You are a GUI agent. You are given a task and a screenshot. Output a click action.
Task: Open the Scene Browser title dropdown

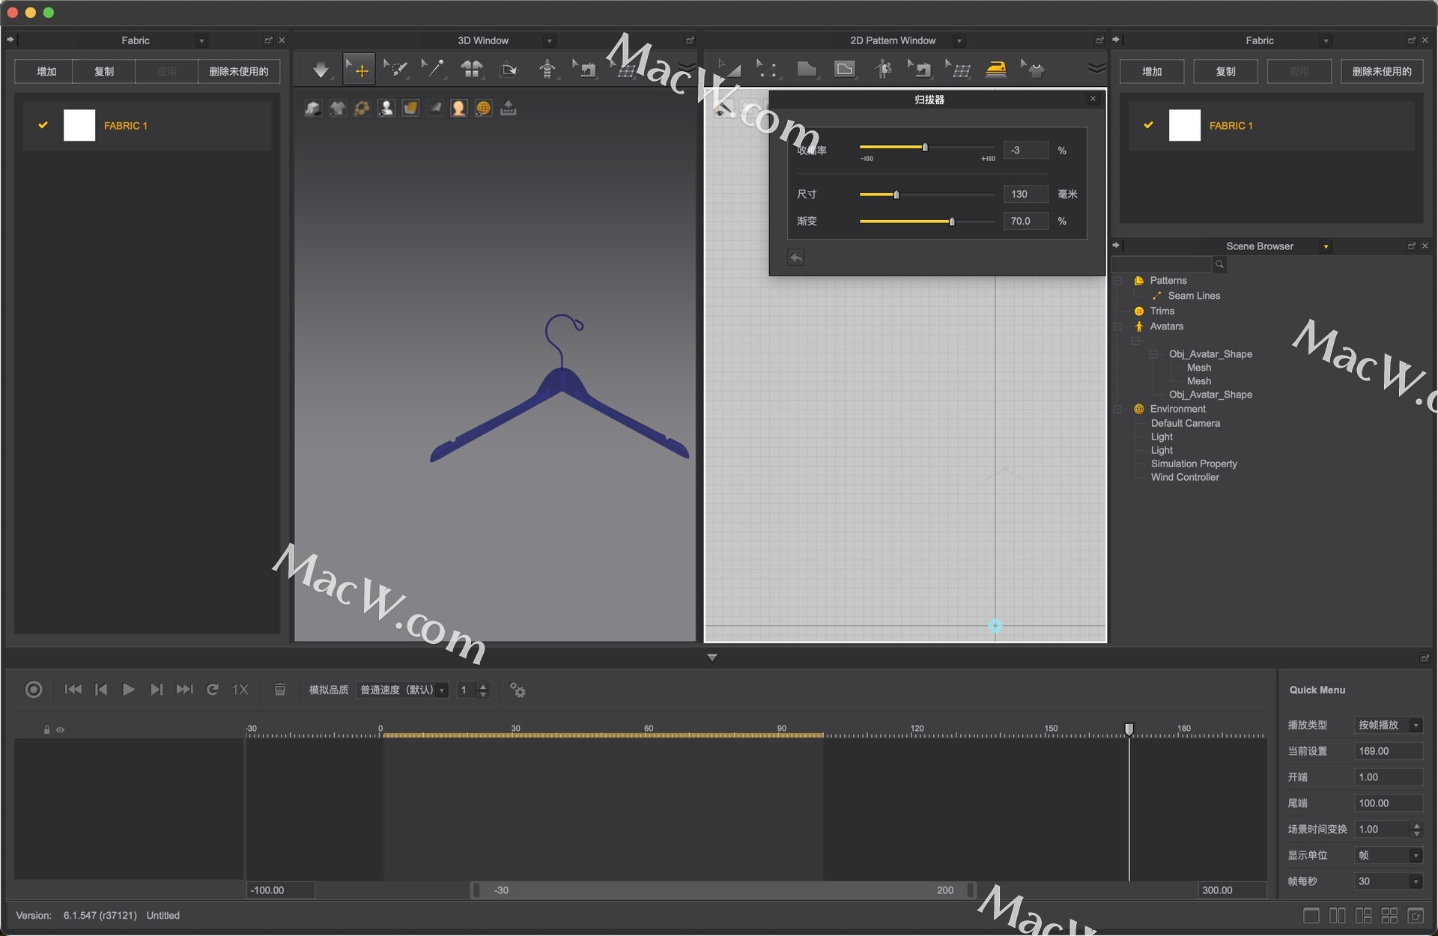(x=1326, y=246)
